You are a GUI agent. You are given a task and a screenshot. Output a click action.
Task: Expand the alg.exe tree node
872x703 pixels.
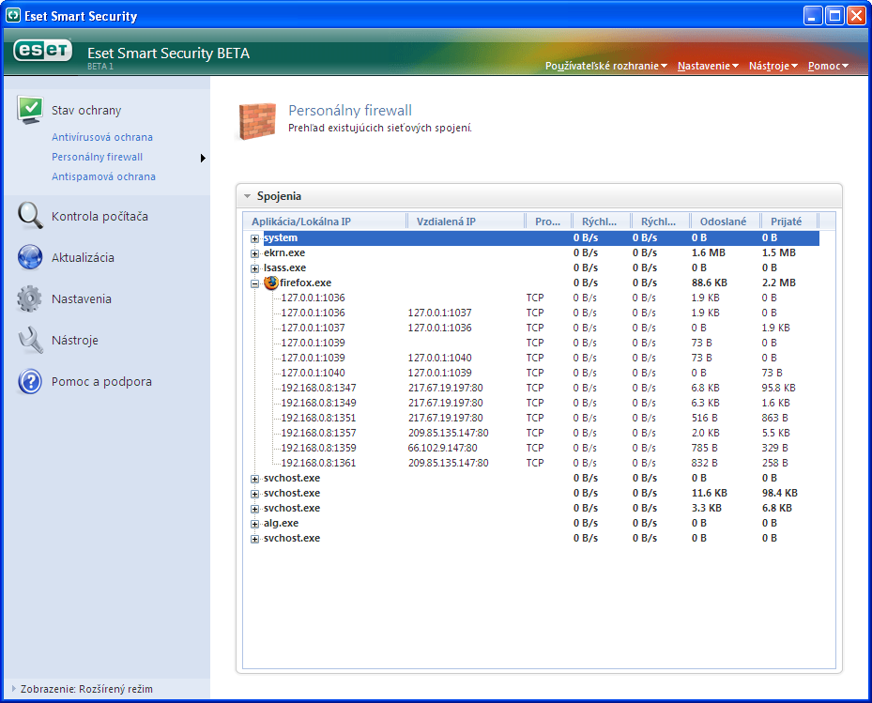point(254,524)
